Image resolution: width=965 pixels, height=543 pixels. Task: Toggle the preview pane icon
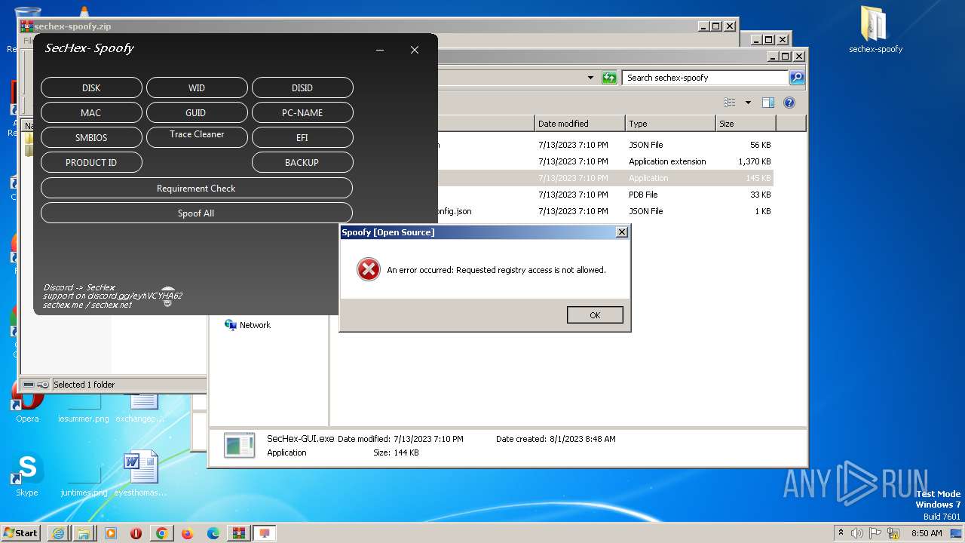pyautogui.click(x=768, y=103)
